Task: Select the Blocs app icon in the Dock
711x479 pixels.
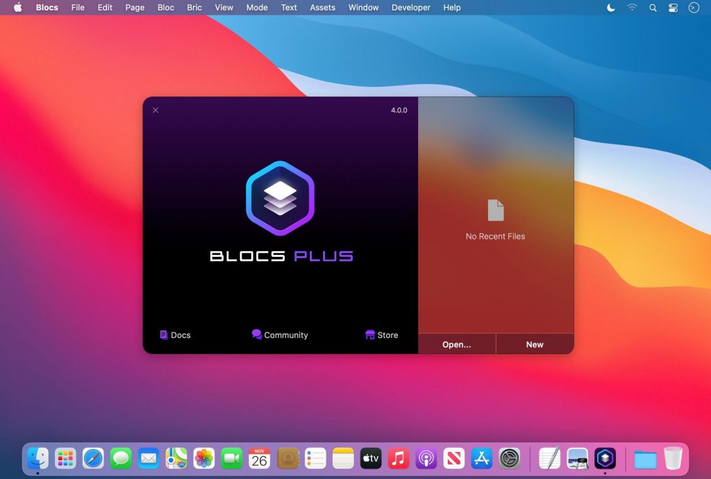Action: [605, 458]
